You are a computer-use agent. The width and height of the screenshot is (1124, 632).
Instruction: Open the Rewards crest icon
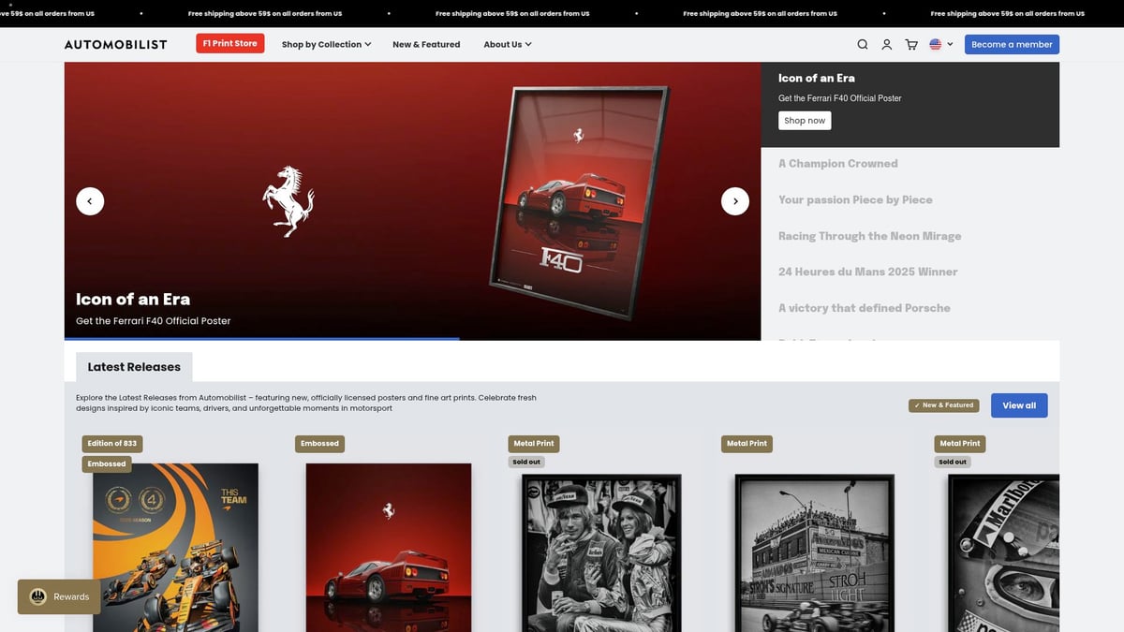click(x=38, y=596)
